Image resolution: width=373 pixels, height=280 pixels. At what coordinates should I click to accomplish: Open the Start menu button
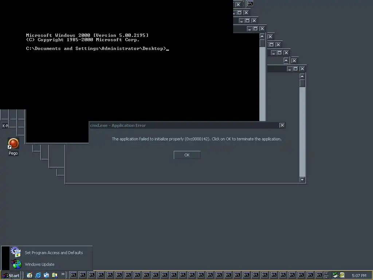[x=11, y=276]
